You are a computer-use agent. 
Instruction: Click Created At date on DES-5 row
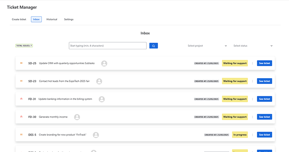217,135
